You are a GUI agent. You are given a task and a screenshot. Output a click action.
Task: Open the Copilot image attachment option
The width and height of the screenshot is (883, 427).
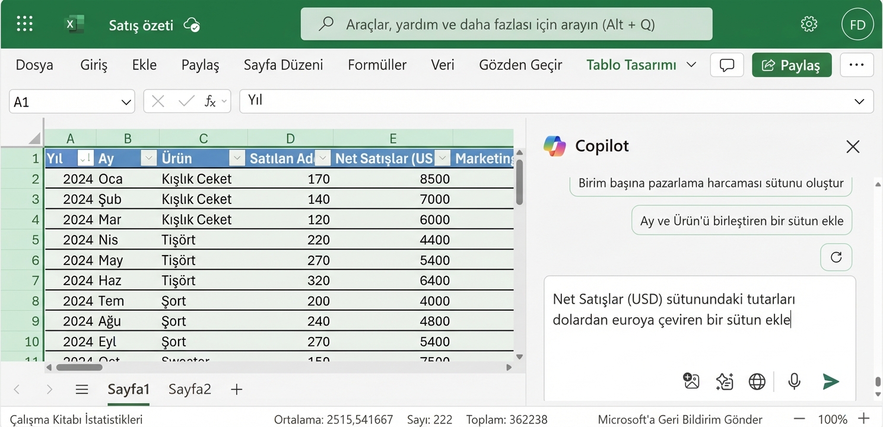click(691, 381)
